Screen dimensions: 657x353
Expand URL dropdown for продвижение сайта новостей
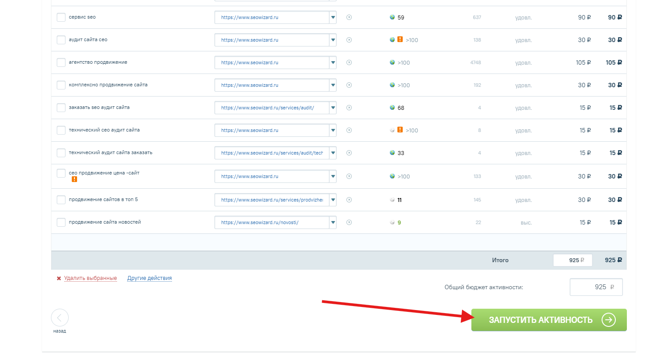click(333, 222)
